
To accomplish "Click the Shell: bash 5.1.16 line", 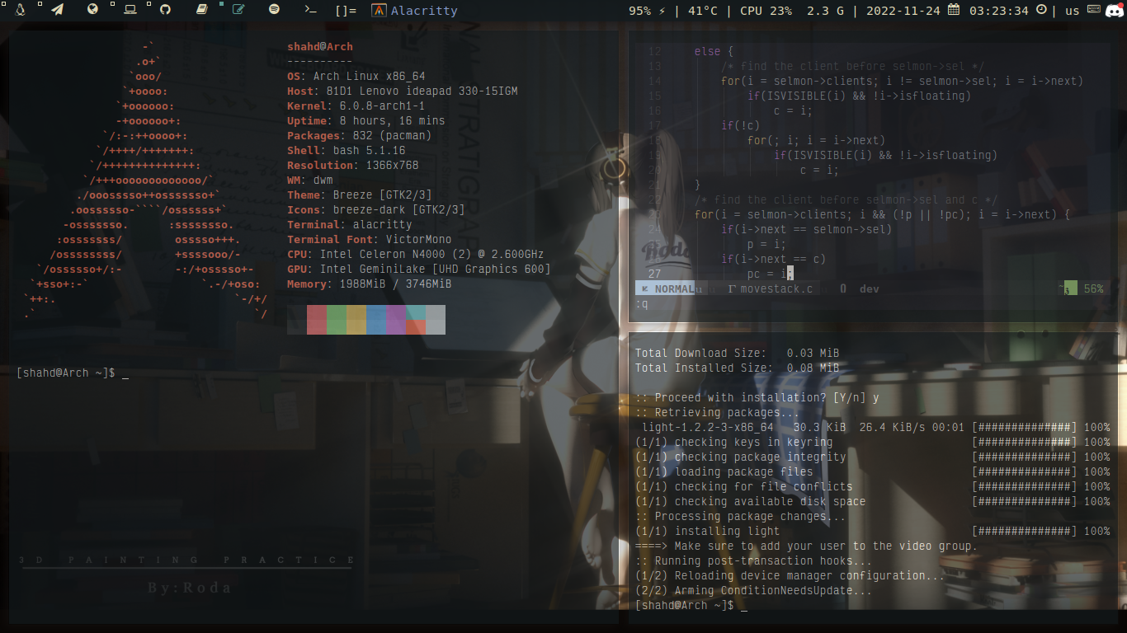I will [x=347, y=150].
